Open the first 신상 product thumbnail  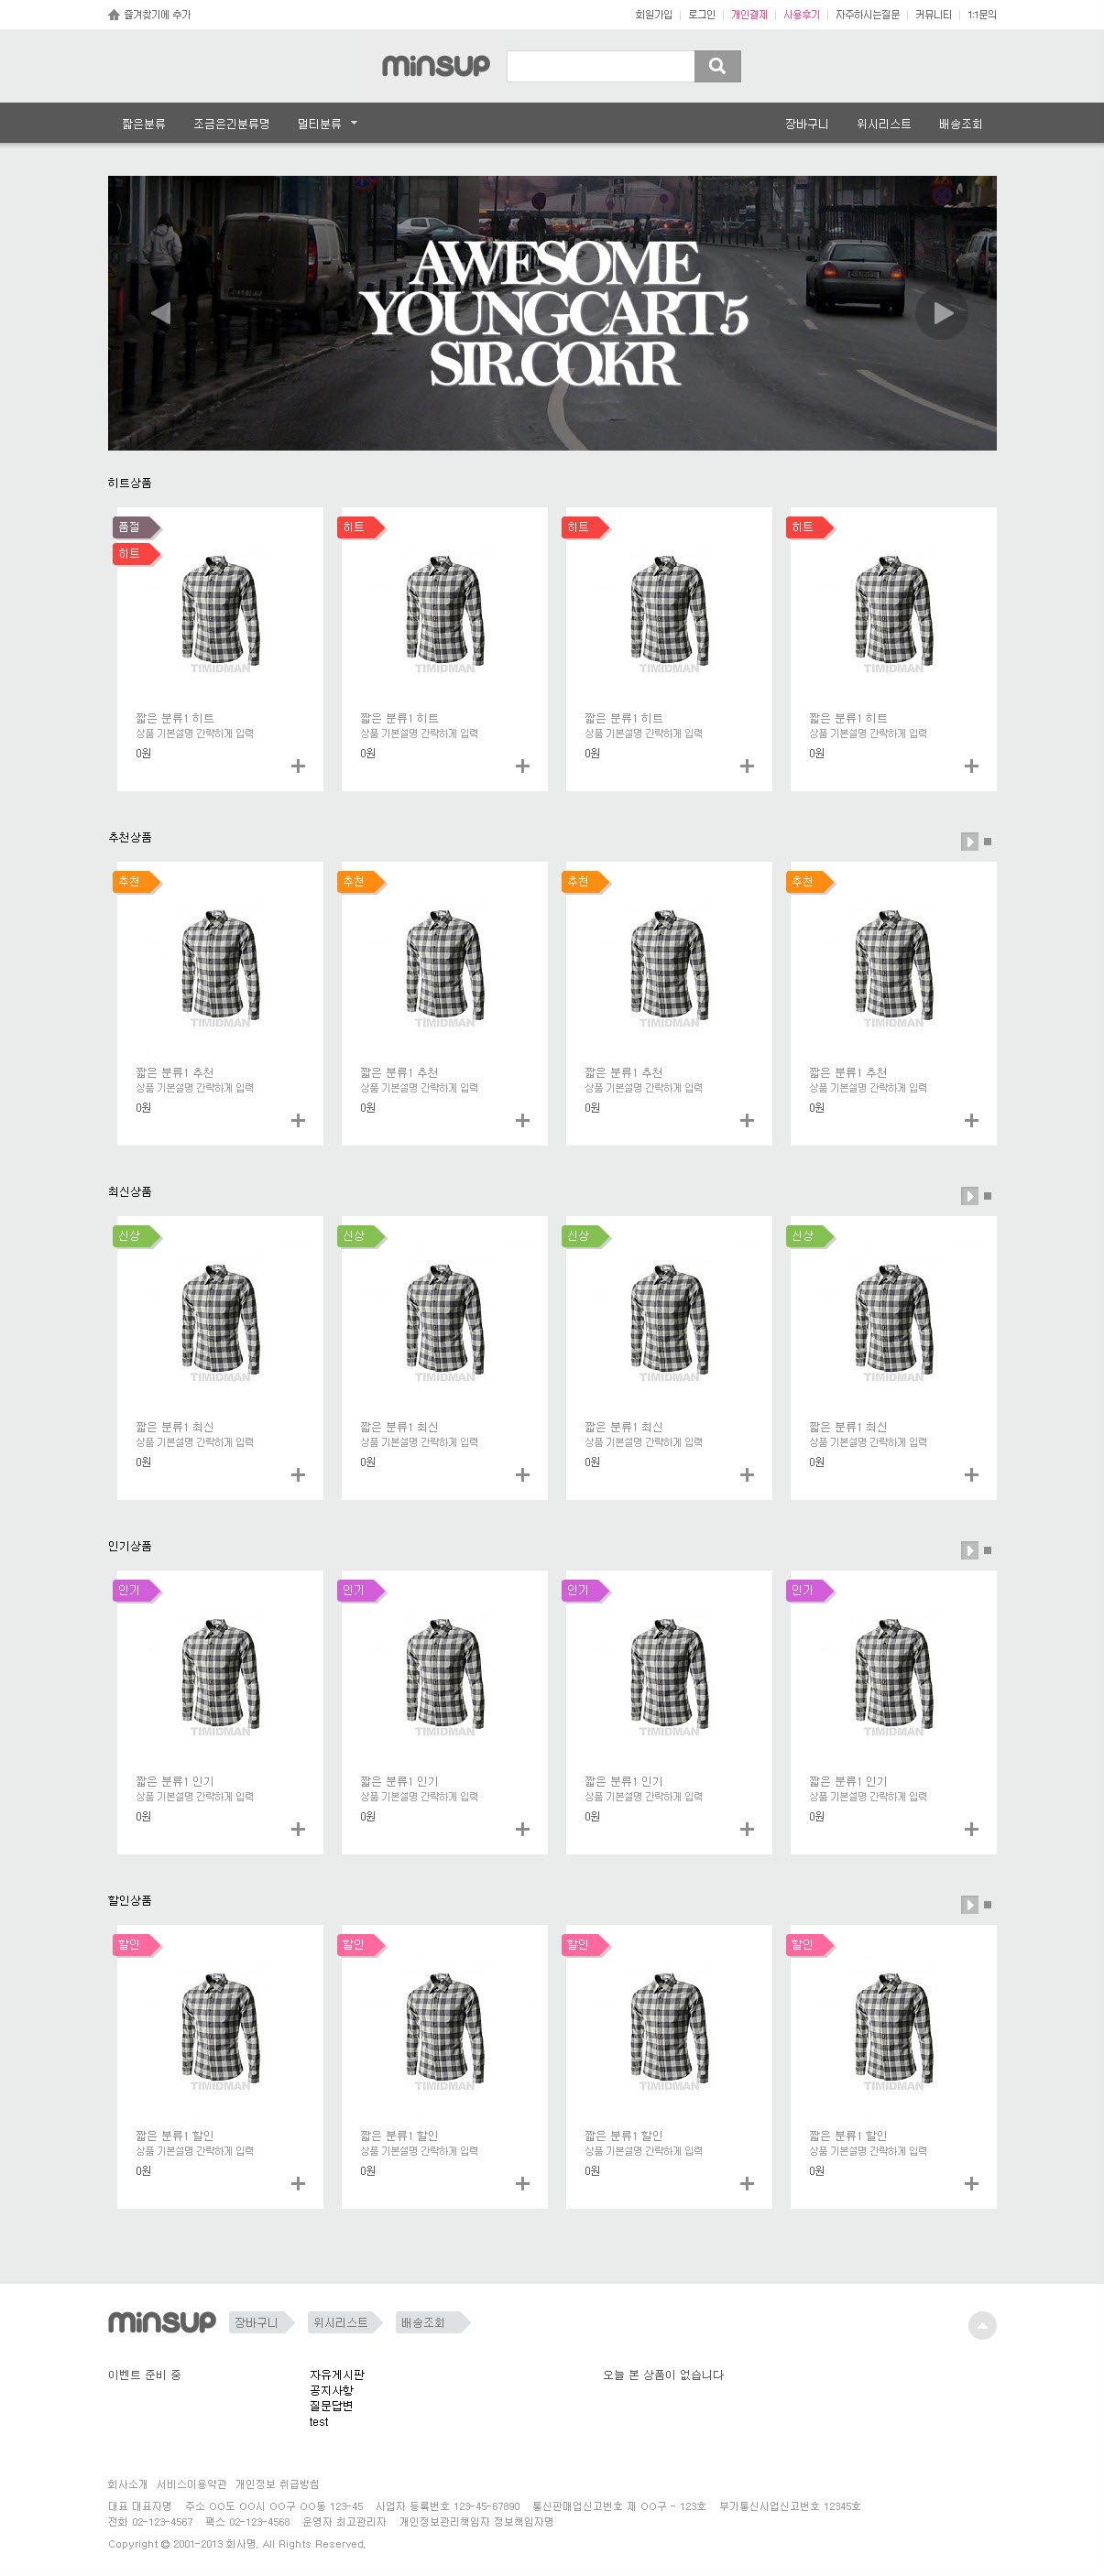(220, 1321)
